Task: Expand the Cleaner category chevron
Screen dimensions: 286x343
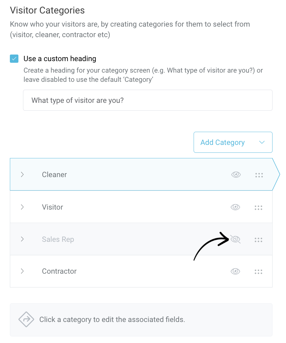Action: [x=22, y=174]
